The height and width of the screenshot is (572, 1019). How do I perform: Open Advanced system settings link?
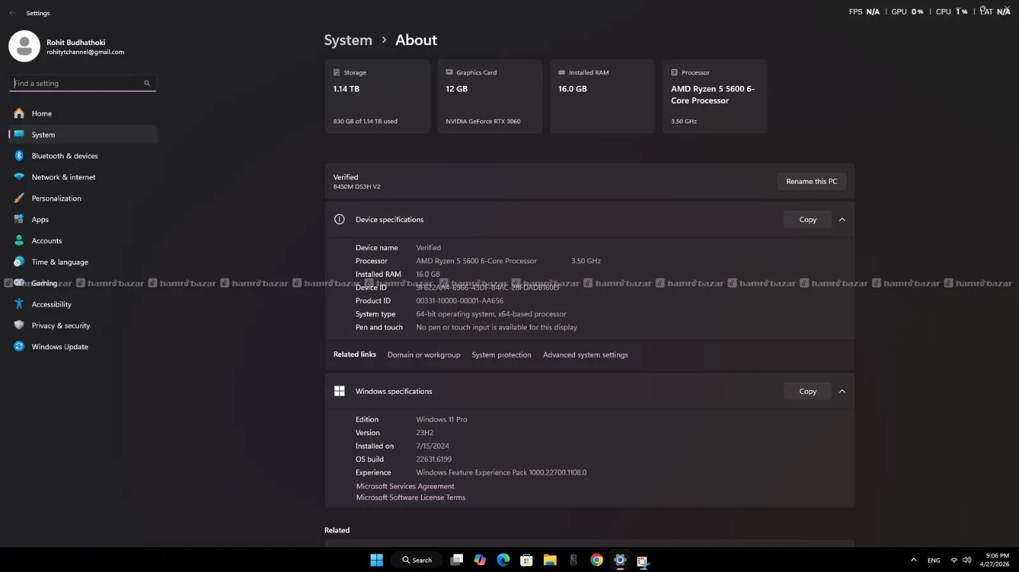(x=585, y=355)
